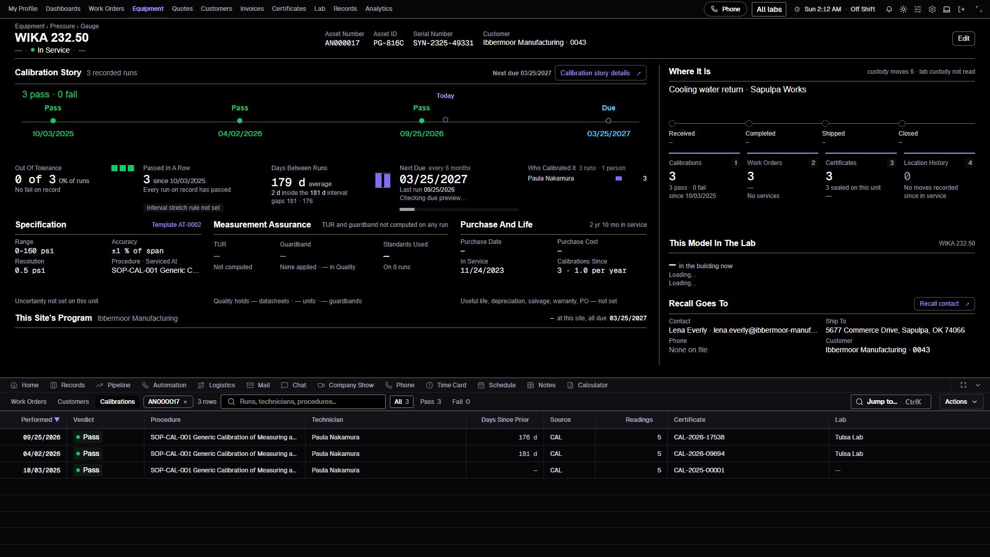
Task: Sort by Performed column header
Action: coord(40,420)
